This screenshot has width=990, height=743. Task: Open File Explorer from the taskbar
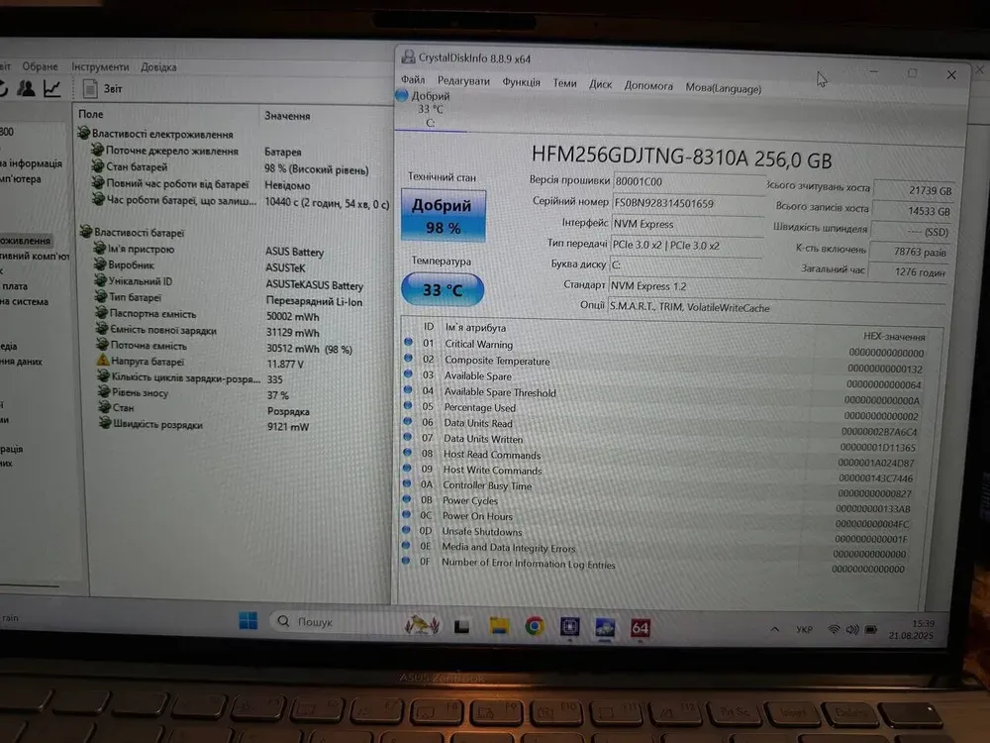(499, 625)
